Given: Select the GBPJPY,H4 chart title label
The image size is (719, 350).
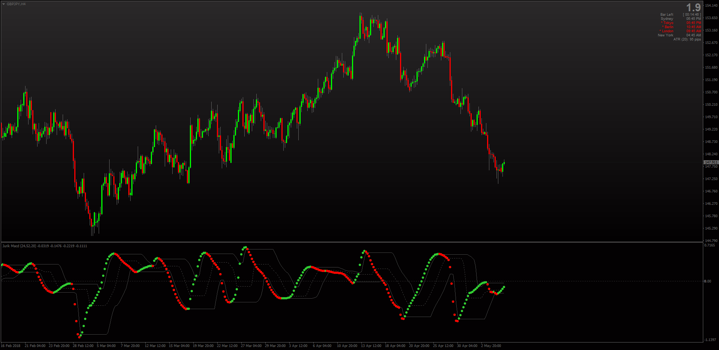Looking at the screenshot, I should click(x=16, y=4).
